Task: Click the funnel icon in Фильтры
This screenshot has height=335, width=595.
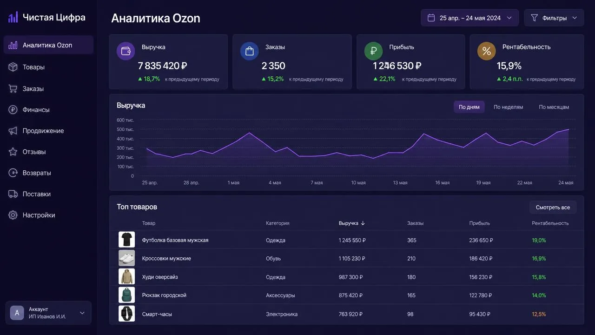Action: [534, 18]
